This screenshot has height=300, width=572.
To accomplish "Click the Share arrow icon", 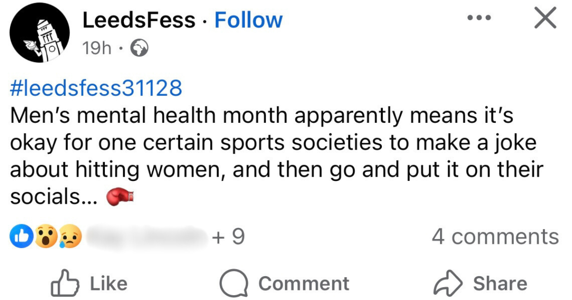I will click(447, 283).
